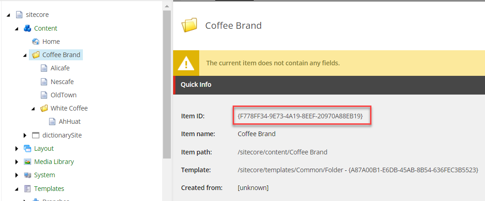Select the Templates tree item
485x201 pixels.
(49, 189)
